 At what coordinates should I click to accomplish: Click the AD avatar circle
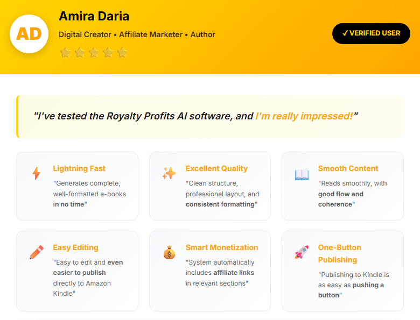pos(29,34)
